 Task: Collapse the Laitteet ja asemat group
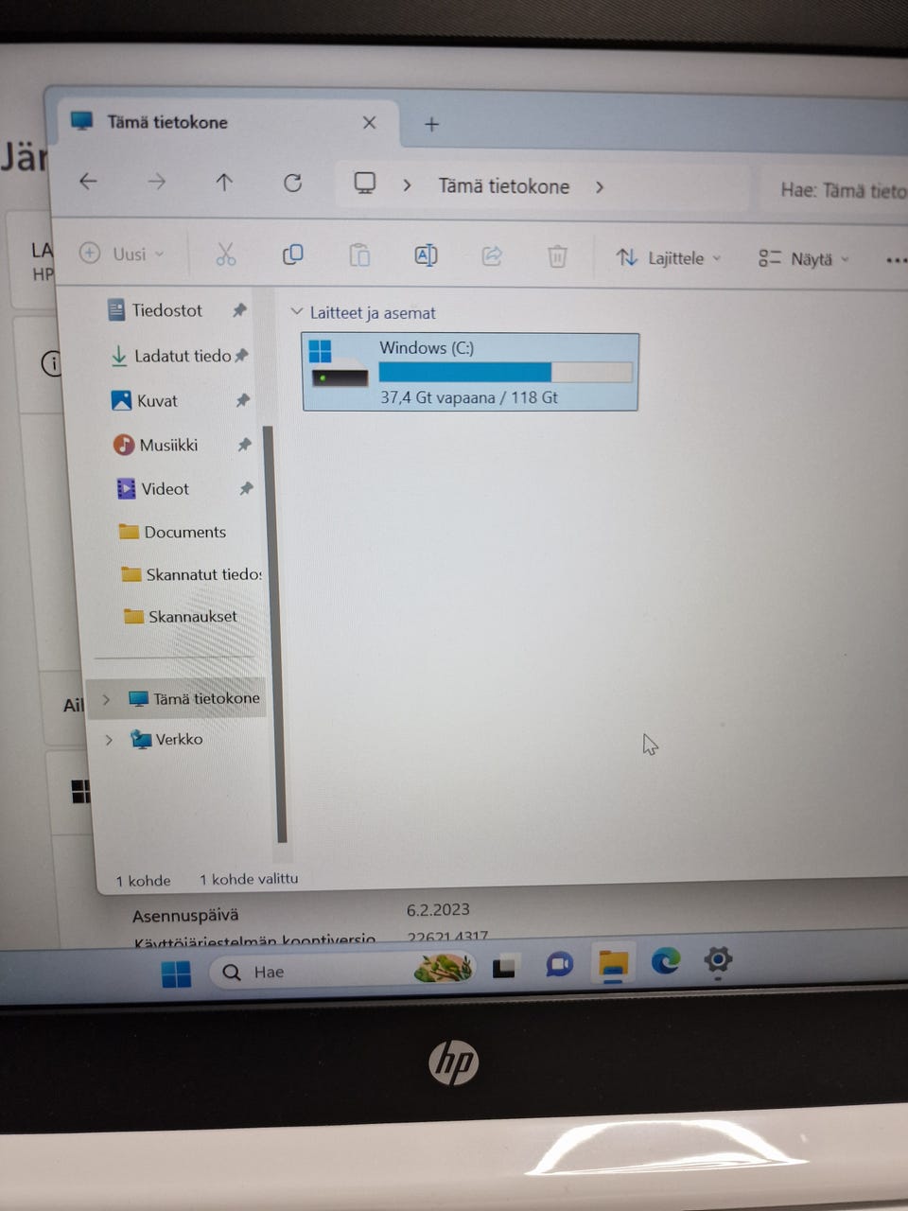tap(296, 311)
